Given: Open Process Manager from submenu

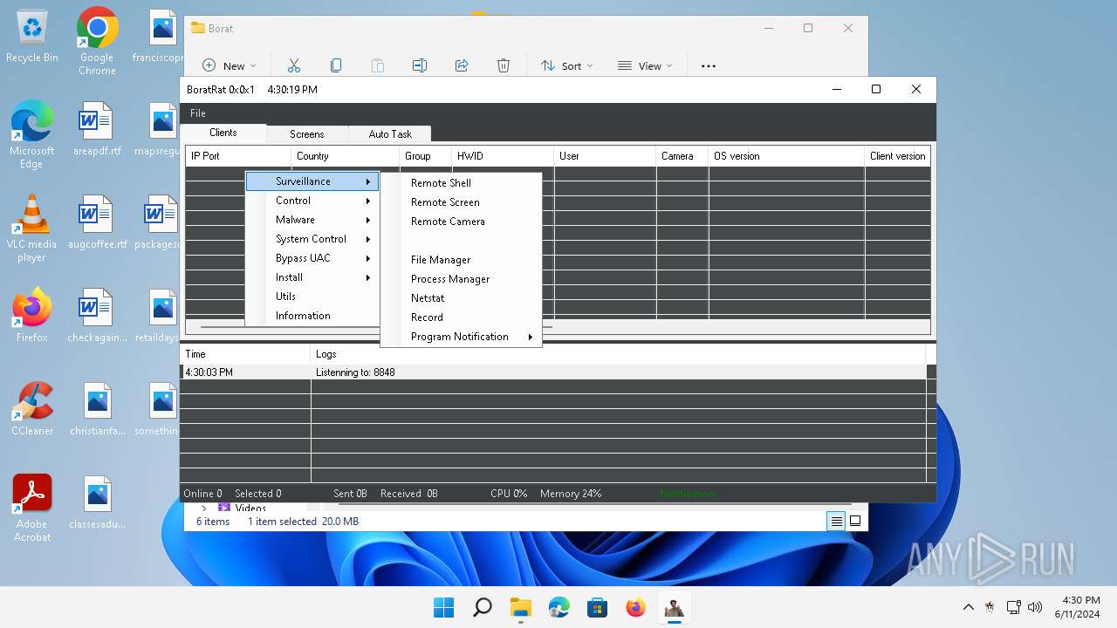Looking at the screenshot, I should click(x=461, y=279).
